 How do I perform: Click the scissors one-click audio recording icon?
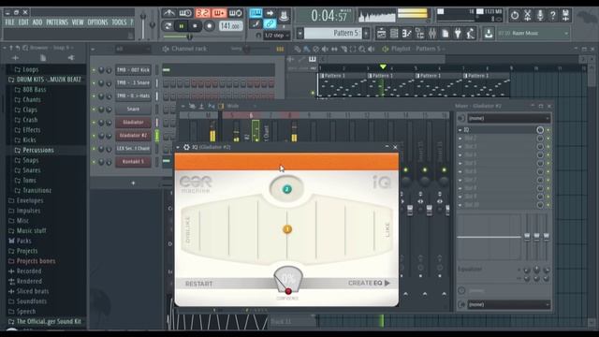click(x=527, y=15)
